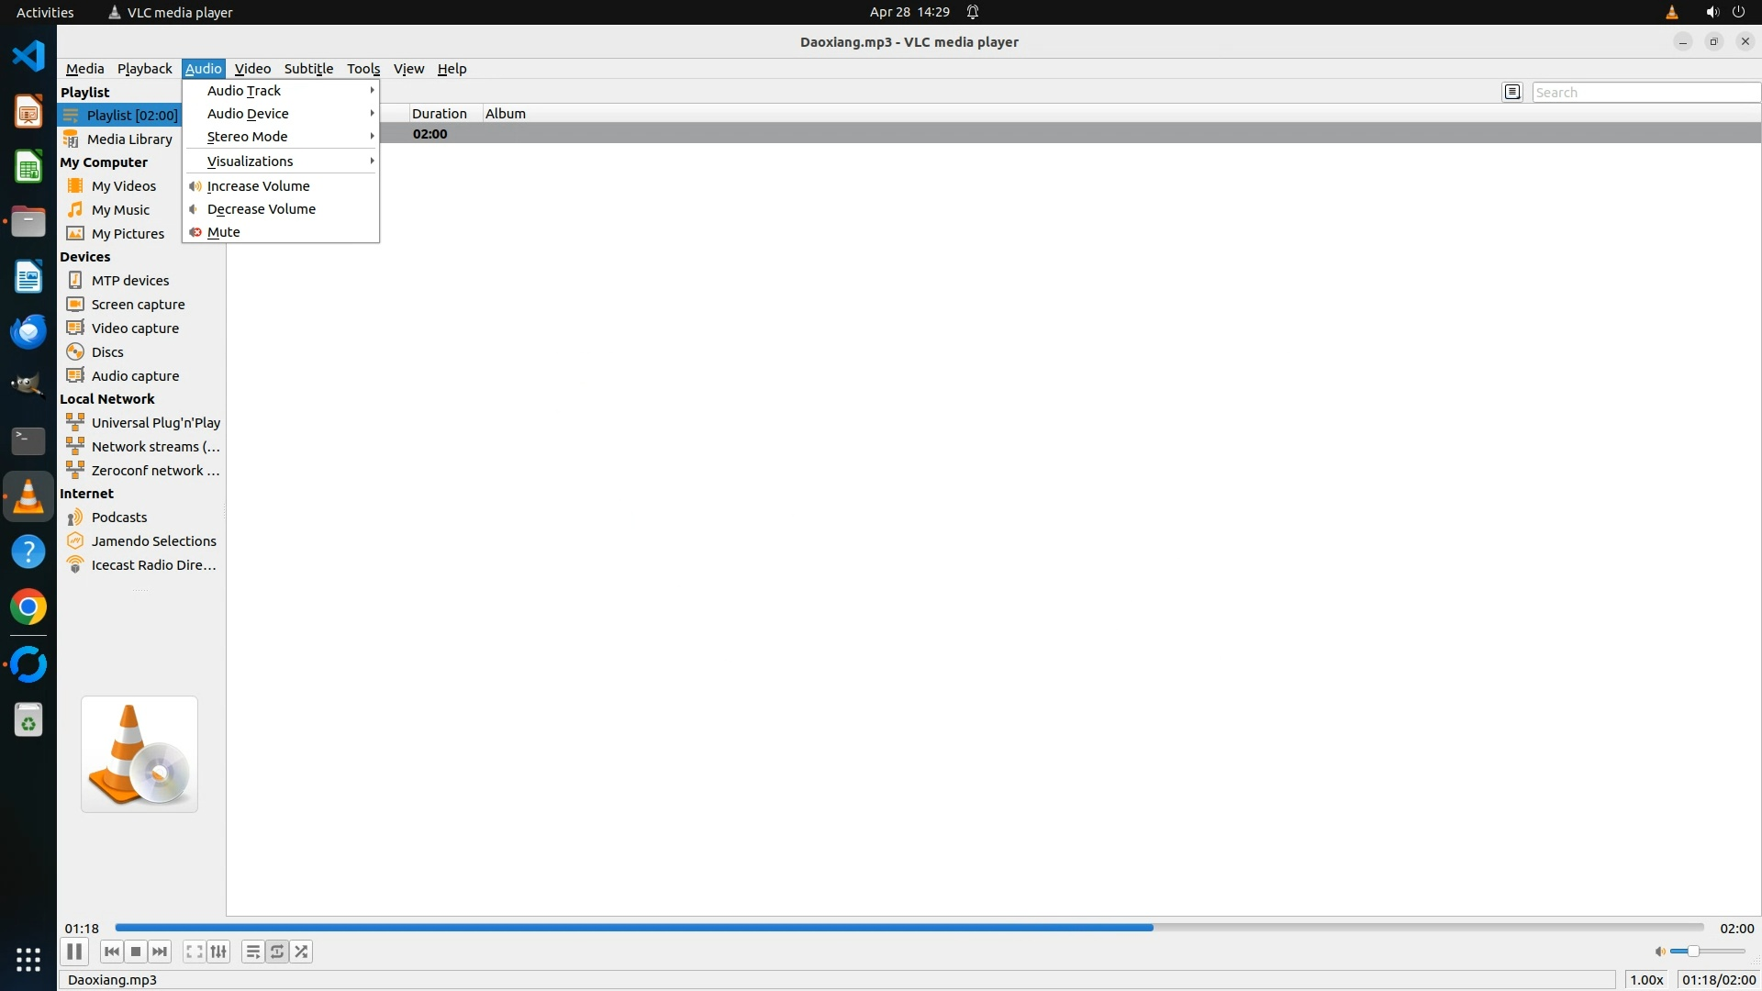Toggle random shuffle playback

pyautogui.click(x=302, y=952)
